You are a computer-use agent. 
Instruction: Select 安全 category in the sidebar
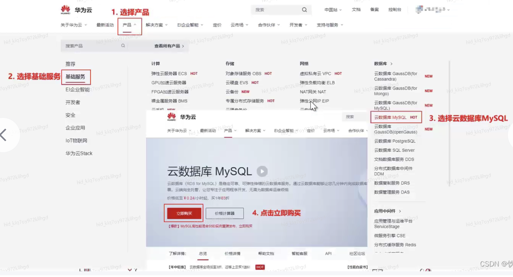point(70,115)
